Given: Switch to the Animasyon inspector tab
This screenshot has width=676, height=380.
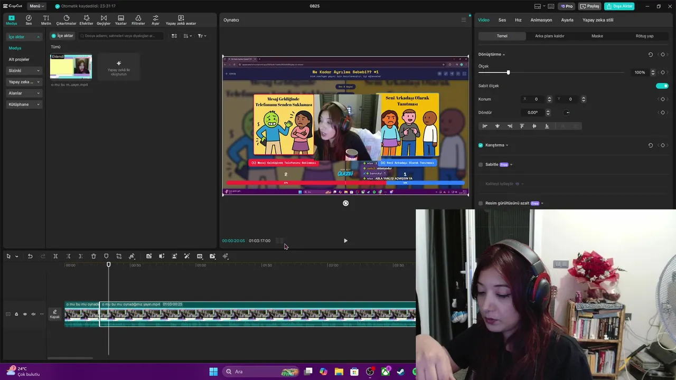Looking at the screenshot, I should click(x=541, y=20).
